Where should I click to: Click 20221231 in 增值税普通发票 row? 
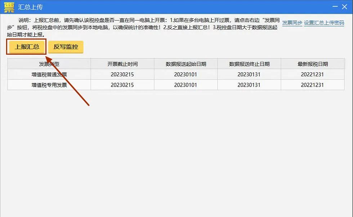pos(312,74)
